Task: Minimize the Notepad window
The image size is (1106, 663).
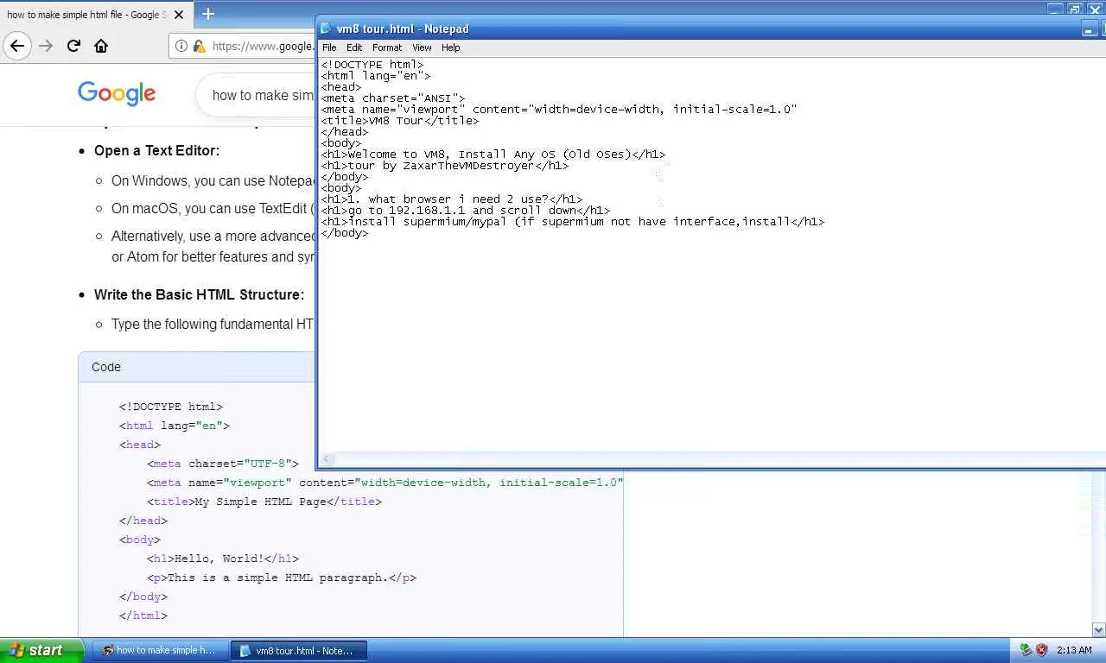Action: 1088,29
